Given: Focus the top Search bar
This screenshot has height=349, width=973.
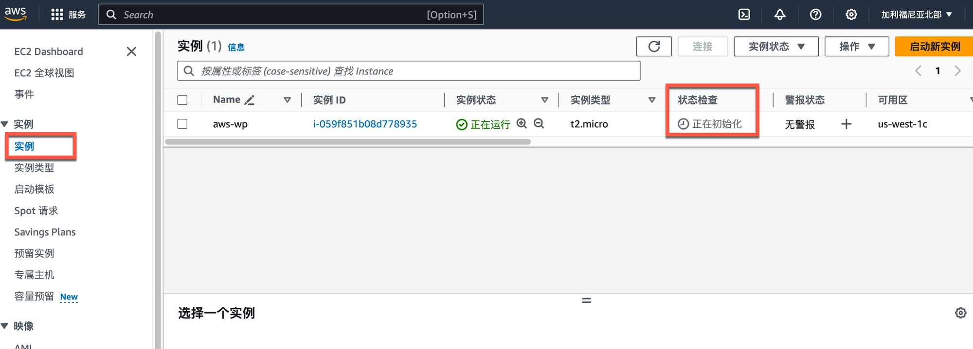Looking at the screenshot, I should (x=291, y=15).
